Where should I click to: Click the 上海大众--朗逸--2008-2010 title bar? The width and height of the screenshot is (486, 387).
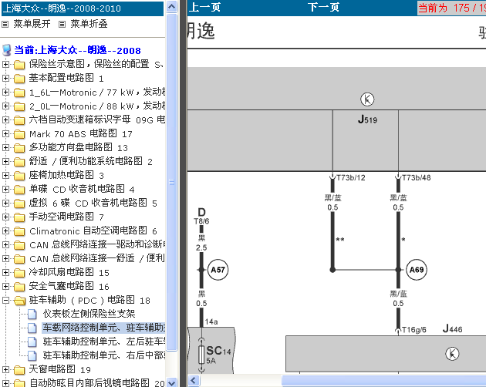coord(83,8)
